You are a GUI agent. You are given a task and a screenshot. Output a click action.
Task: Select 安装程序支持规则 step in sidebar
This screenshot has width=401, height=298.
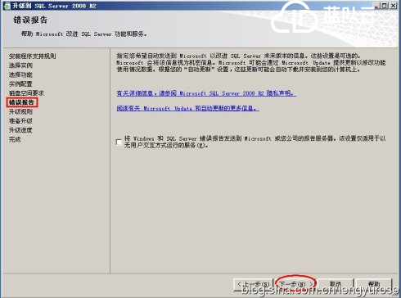click(x=32, y=56)
